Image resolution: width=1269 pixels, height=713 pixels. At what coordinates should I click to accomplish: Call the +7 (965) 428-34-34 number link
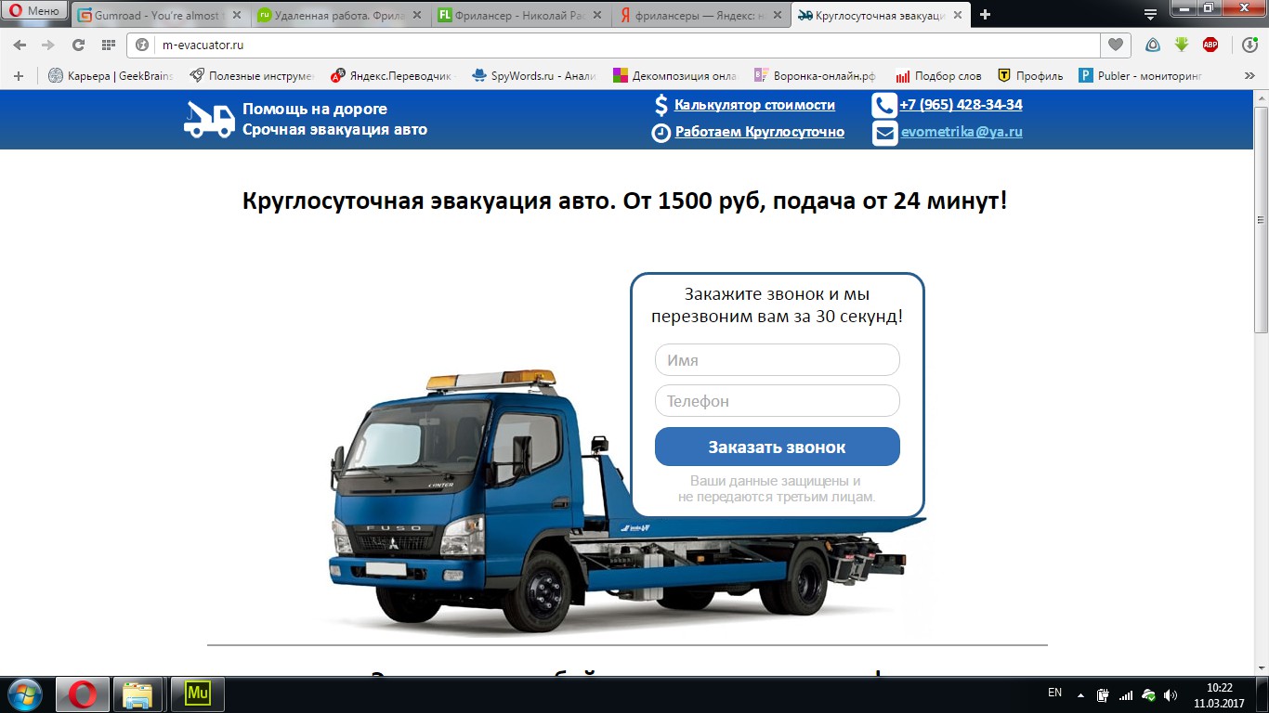tap(961, 105)
